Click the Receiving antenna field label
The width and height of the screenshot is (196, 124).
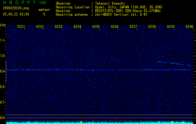click(x=72, y=15)
